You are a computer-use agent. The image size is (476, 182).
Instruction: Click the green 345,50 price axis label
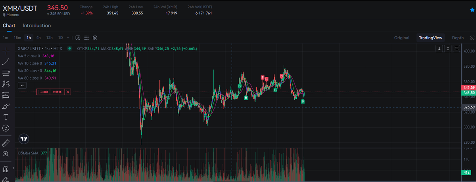469,93
